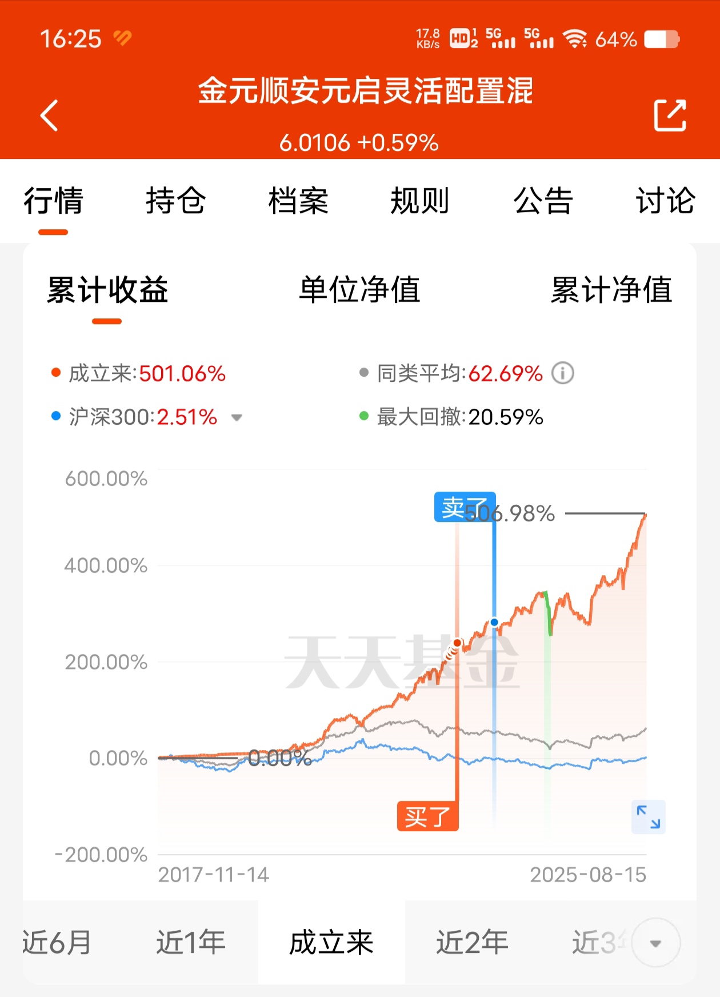The height and width of the screenshot is (997, 720).
Task: Select 累计净值 chart view
Action: [611, 289]
